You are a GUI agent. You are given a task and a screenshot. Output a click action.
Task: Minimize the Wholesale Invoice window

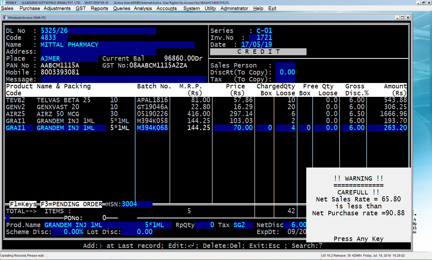(397, 17)
